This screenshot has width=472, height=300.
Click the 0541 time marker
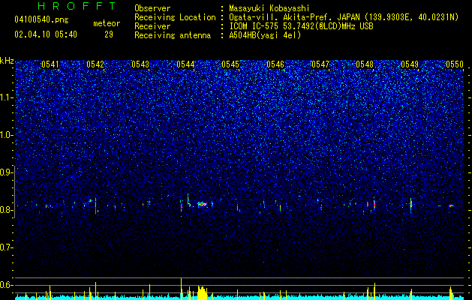coord(50,64)
